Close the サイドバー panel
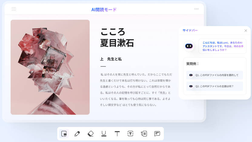 point(246,31)
